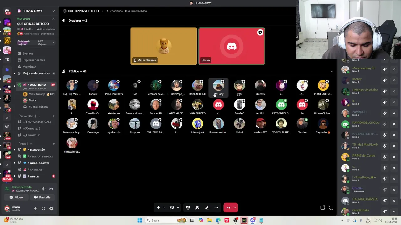Image resolution: width=401 pixels, height=225 pixels.
Task: Toggle noise suppression in voice panel
Action: 44,189
